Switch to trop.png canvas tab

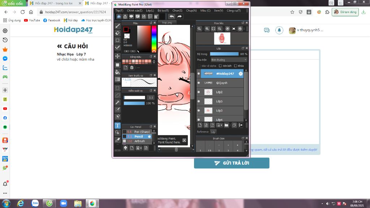167,23
